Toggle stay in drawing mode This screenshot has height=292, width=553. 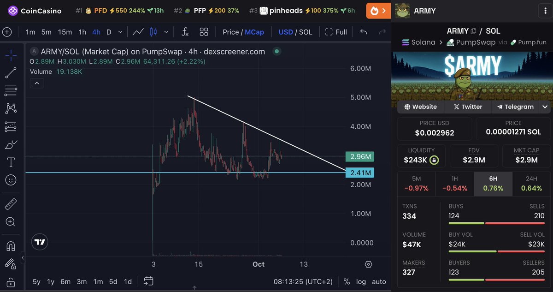coord(11,264)
